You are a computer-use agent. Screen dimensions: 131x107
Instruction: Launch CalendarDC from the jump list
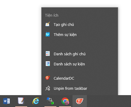coord(80,78)
